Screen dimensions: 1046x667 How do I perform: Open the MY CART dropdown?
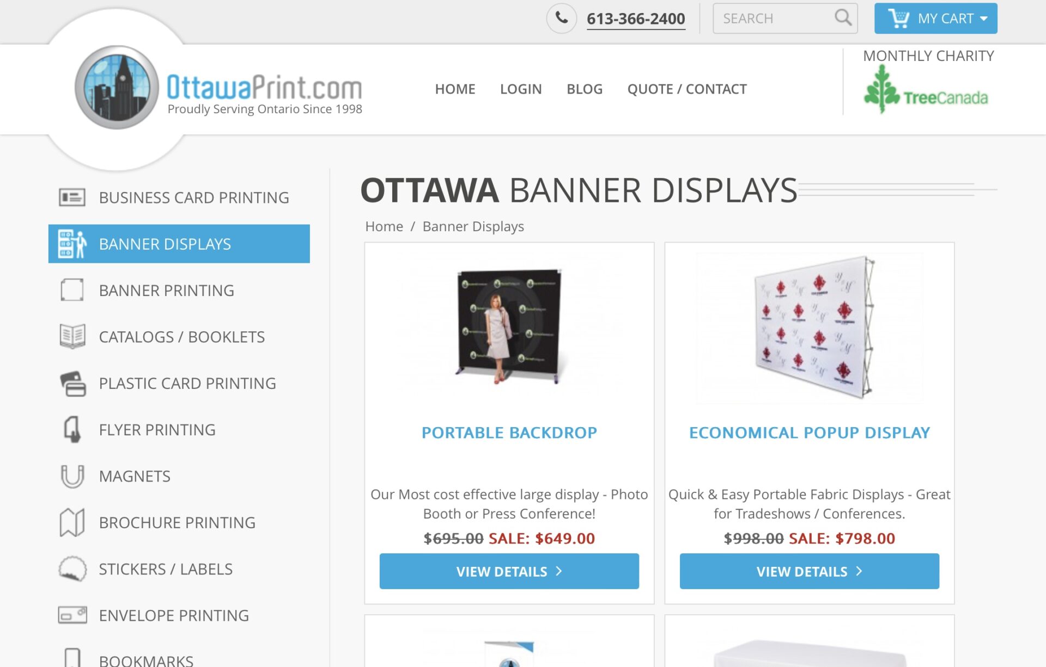click(x=935, y=18)
